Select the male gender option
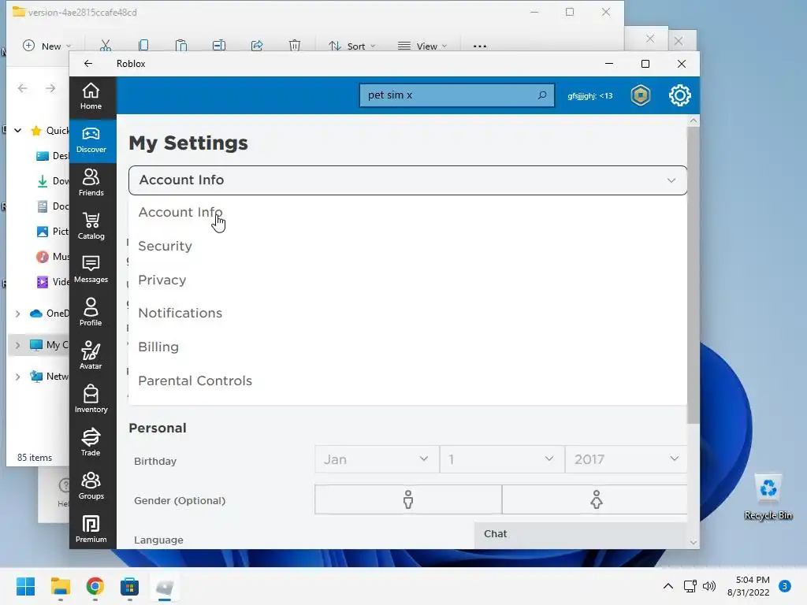This screenshot has height=605, width=807. (408, 499)
